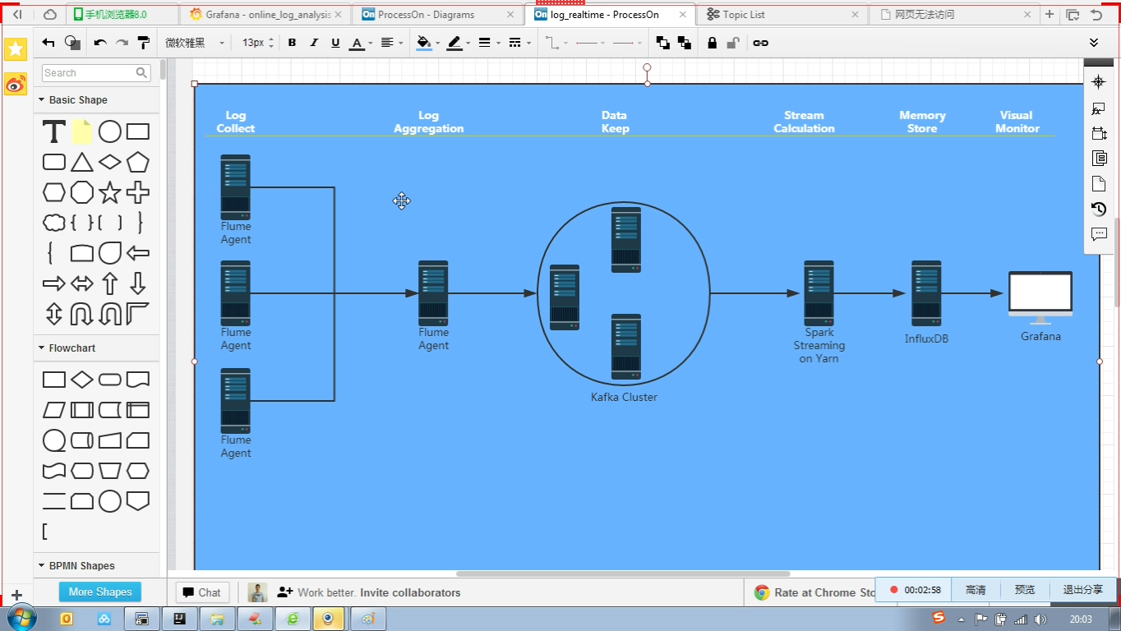Select the cloud shape

[x=54, y=223]
